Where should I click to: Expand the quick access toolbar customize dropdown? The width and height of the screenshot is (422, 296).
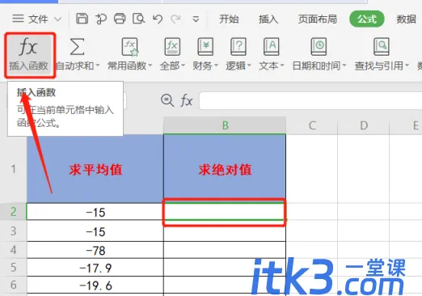pyautogui.click(x=196, y=19)
